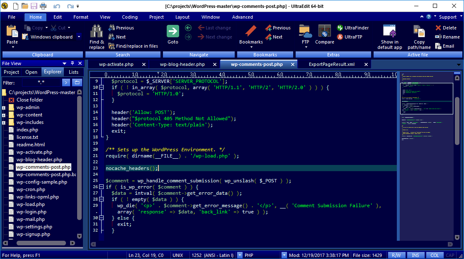This screenshot has height=259, width=464.
Task: Switch to wp-activate.php document tab
Action: (116, 65)
